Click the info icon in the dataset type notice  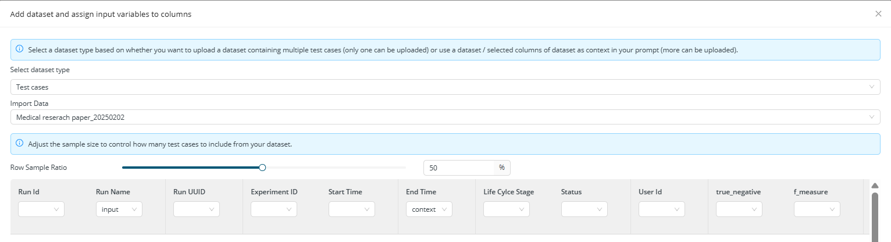coord(19,49)
